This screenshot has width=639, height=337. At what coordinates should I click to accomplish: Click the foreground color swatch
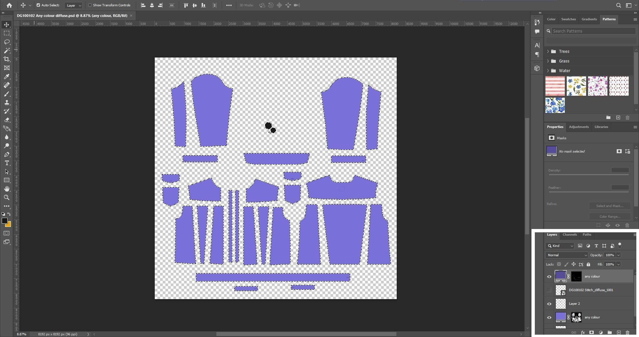click(x=5, y=221)
